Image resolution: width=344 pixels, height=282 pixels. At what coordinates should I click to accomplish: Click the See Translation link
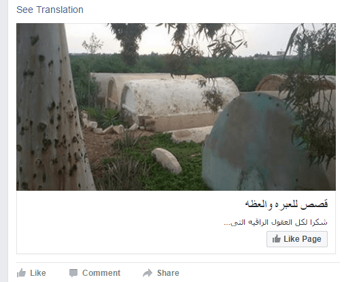[50, 10]
